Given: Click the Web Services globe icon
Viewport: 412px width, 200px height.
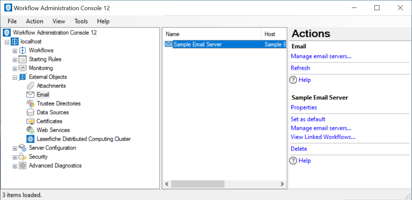Looking at the screenshot, I should pos(30,130).
